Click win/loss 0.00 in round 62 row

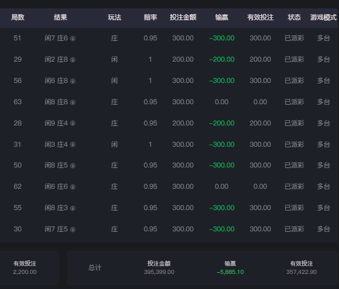[221, 187]
